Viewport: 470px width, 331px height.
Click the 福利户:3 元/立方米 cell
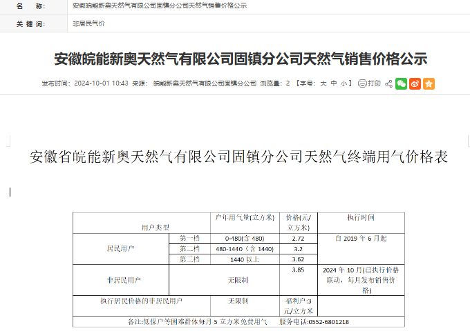click(x=299, y=306)
